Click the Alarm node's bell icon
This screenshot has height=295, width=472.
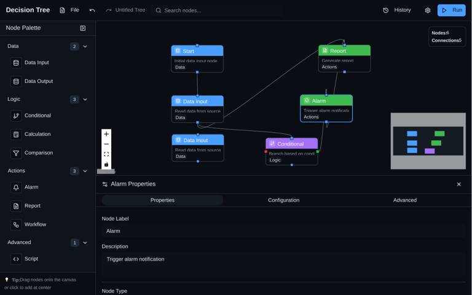(x=307, y=100)
